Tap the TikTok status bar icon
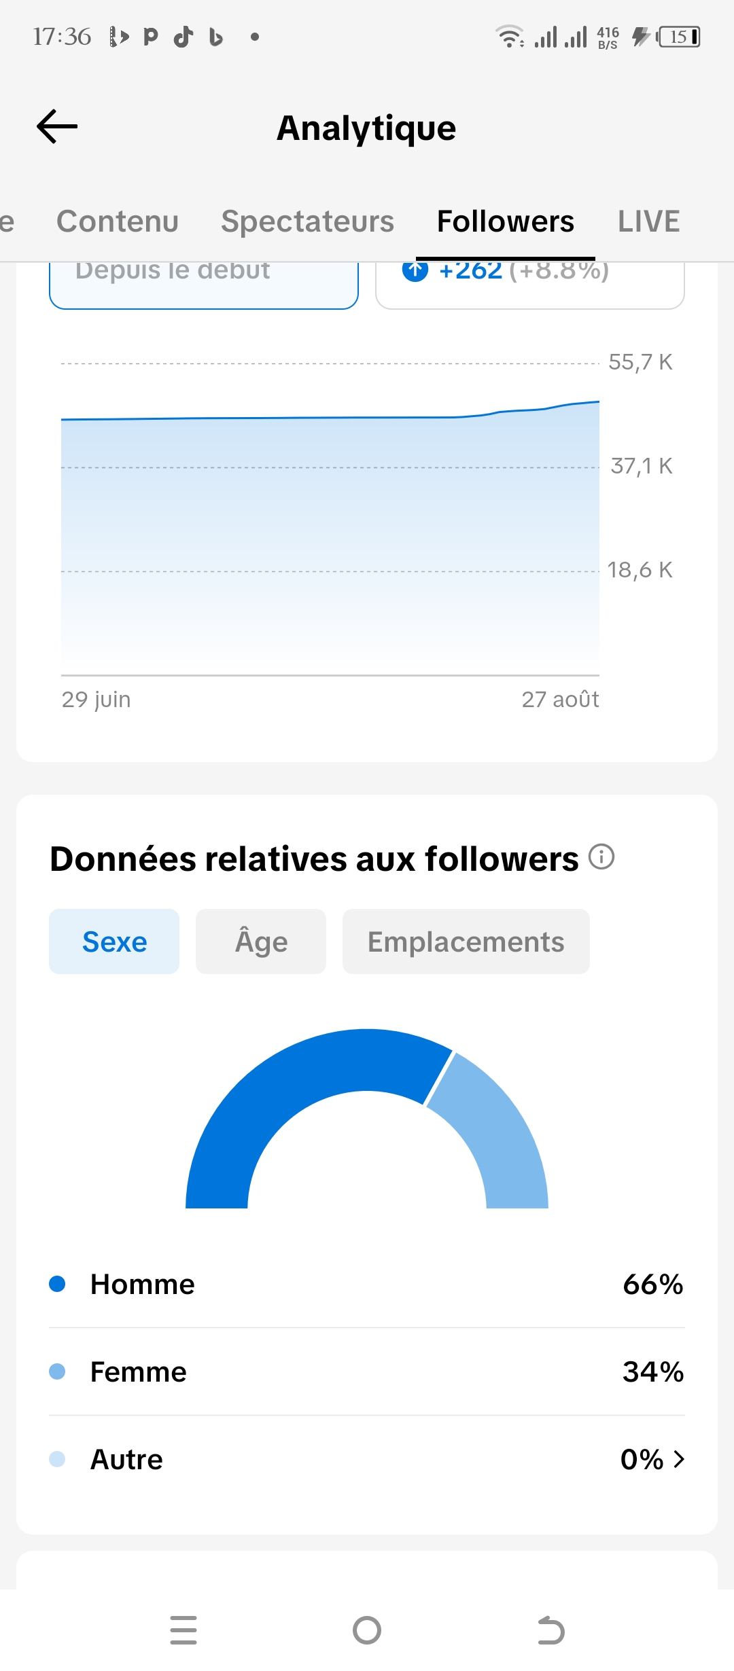This screenshot has width=734, height=1671. 183,37
